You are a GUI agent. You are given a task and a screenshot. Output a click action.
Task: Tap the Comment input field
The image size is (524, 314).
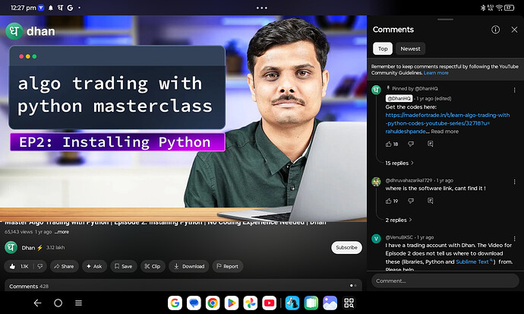(444, 281)
